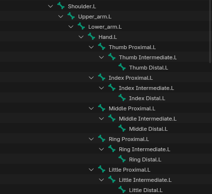Collapse the Hand.L bone children
The image size is (212, 194).
(x=81, y=37)
